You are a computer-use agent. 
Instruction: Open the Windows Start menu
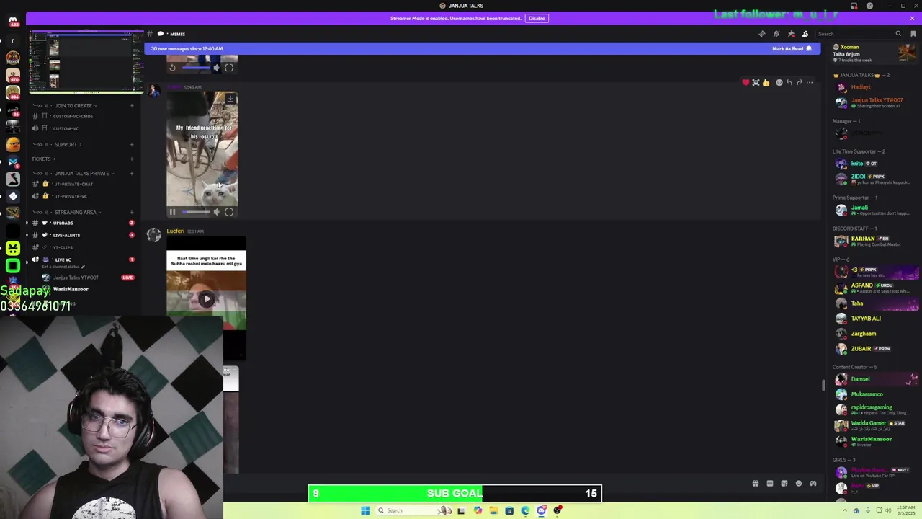tap(365, 510)
